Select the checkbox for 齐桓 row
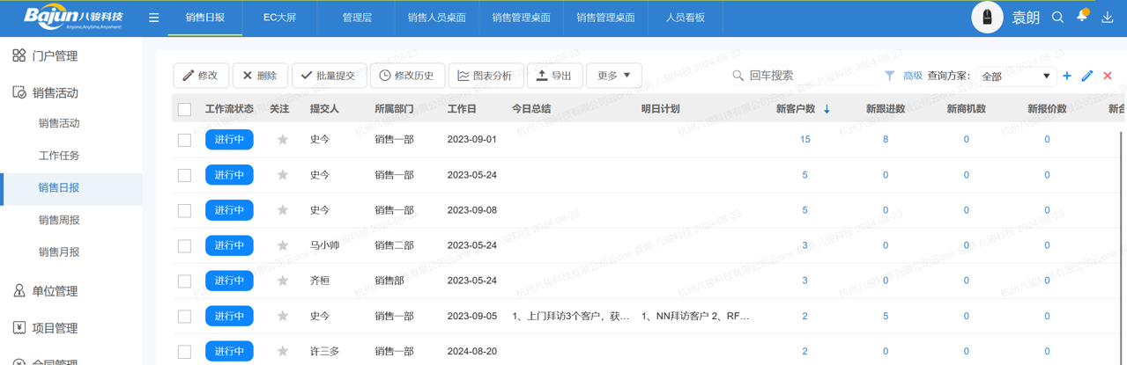Viewport: 1127px width, 365px height. [x=184, y=281]
